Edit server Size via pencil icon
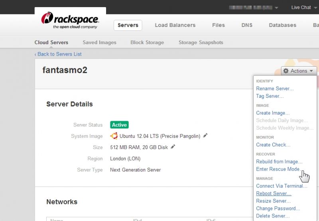The height and width of the screenshot is (221, 319). pos(173,147)
